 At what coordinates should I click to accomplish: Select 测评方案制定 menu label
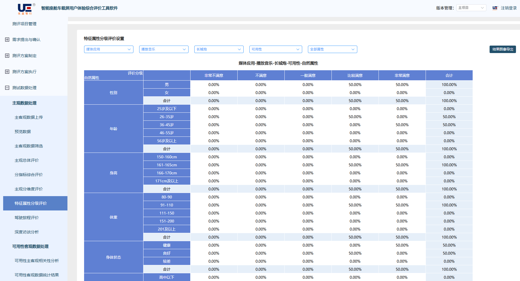24,56
